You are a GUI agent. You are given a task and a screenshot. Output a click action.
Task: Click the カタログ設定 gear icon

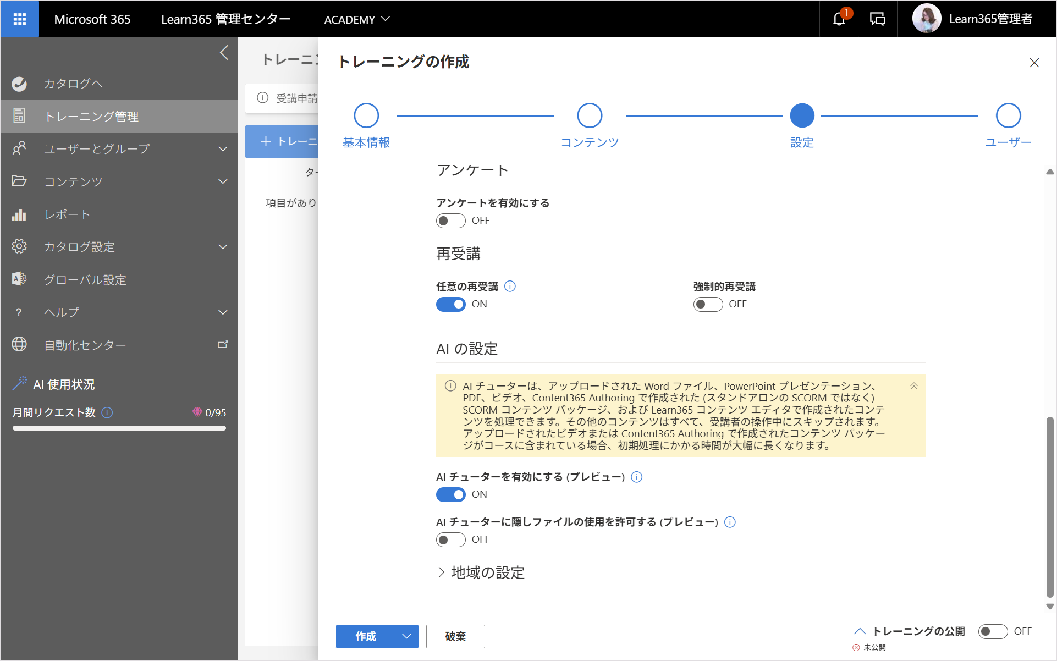tap(19, 246)
